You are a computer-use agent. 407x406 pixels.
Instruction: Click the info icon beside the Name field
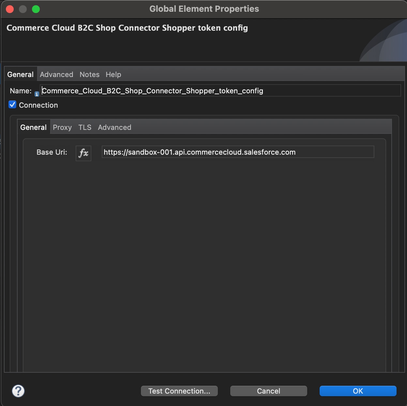click(37, 94)
